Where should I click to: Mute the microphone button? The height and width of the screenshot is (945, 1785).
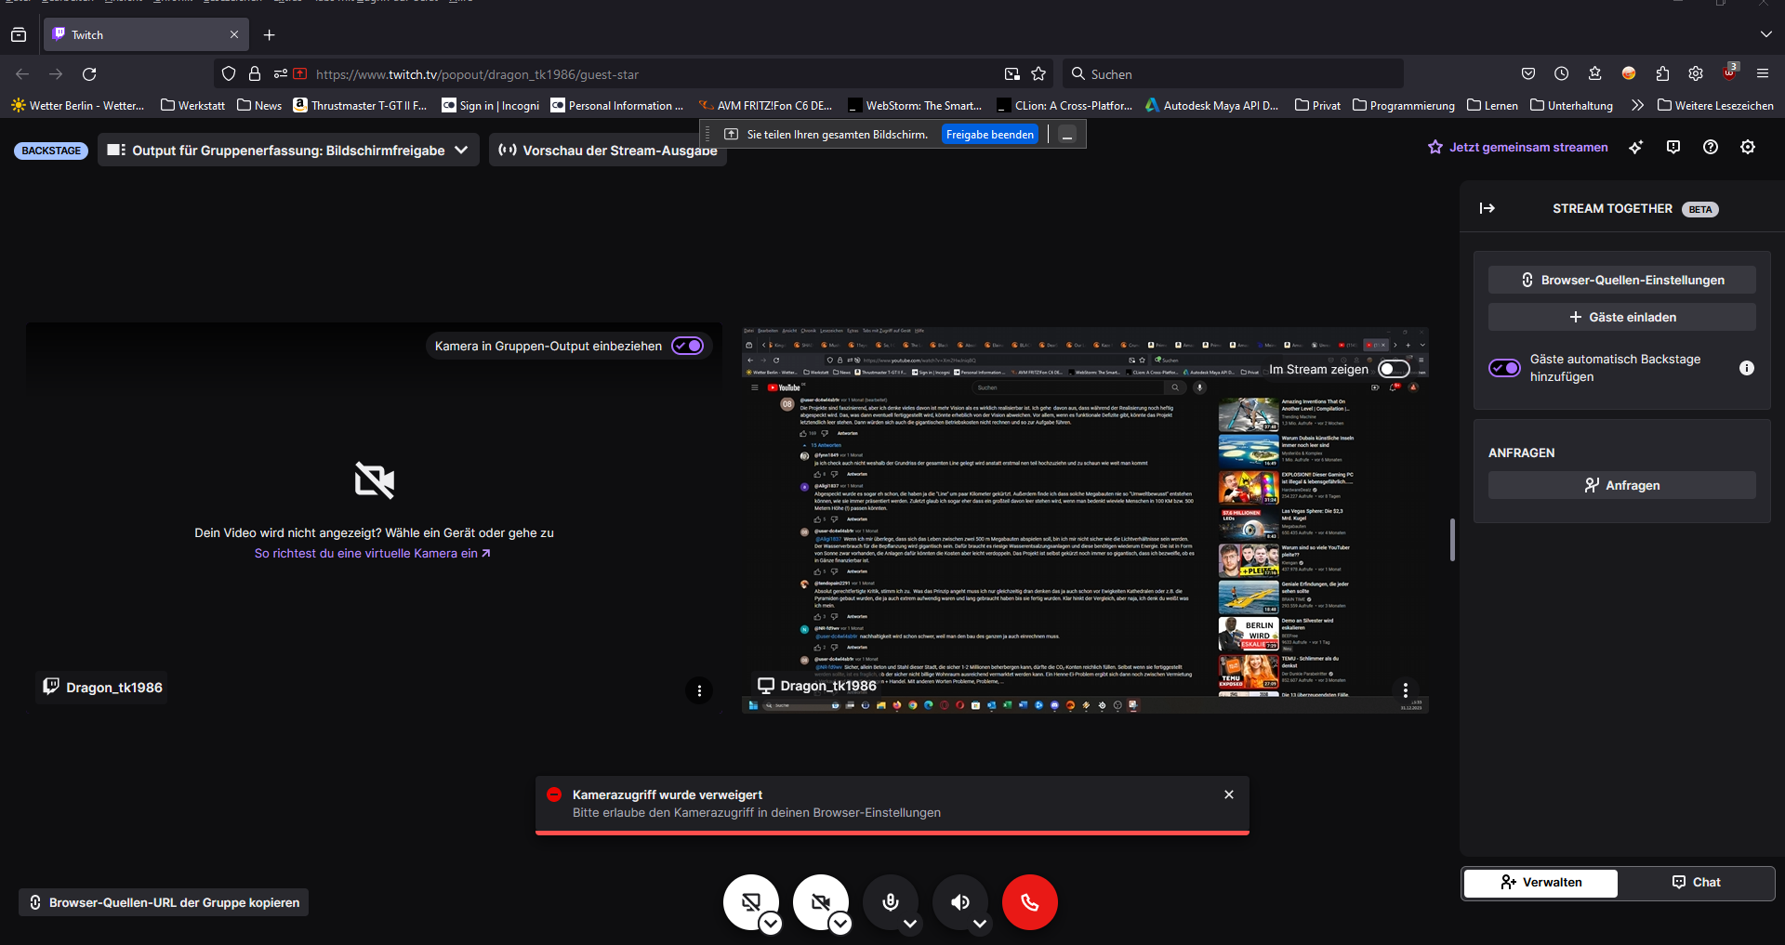tap(890, 901)
